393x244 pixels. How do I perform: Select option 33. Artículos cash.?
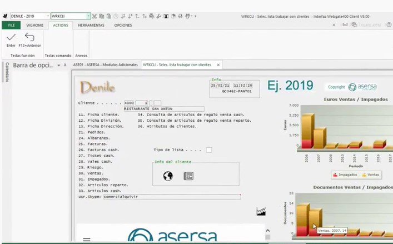click(100, 191)
